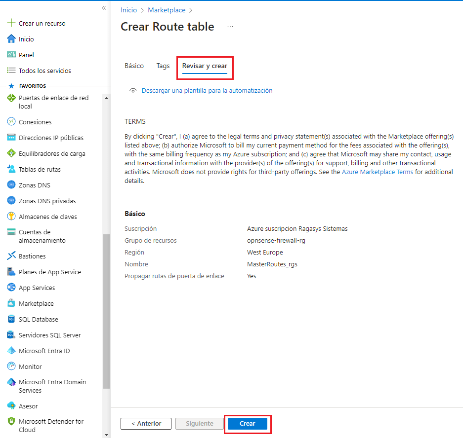Open Monitor from the sidebar
The height and width of the screenshot is (438, 463).
31,366
